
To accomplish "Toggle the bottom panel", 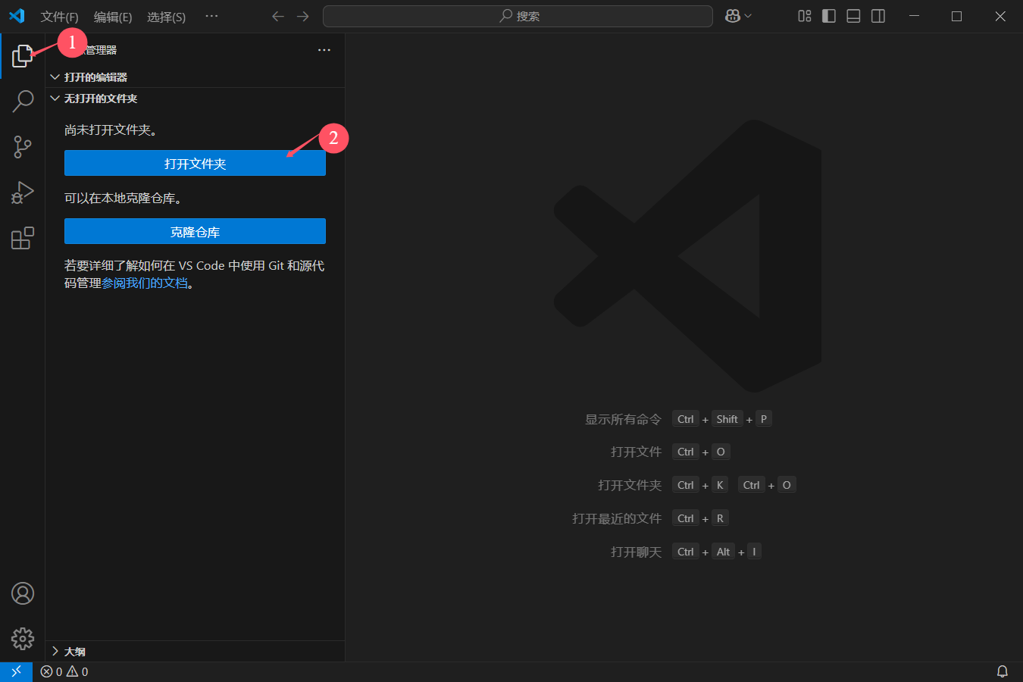I will point(853,16).
